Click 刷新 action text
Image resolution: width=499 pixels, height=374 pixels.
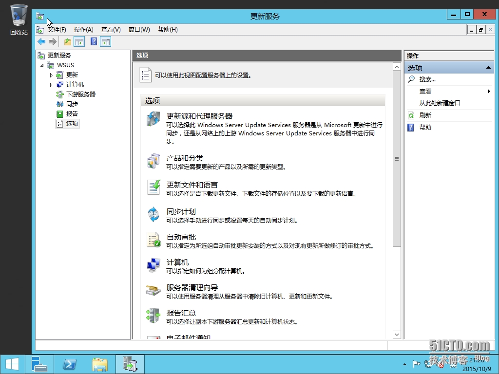pos(425,115)
